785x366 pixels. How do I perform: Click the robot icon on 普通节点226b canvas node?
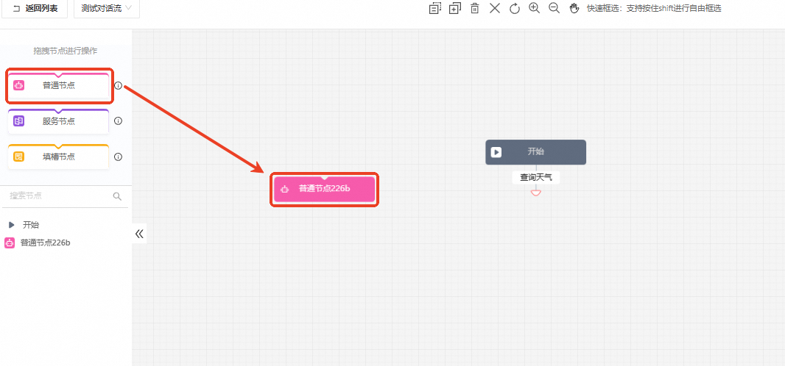(285, 189)
